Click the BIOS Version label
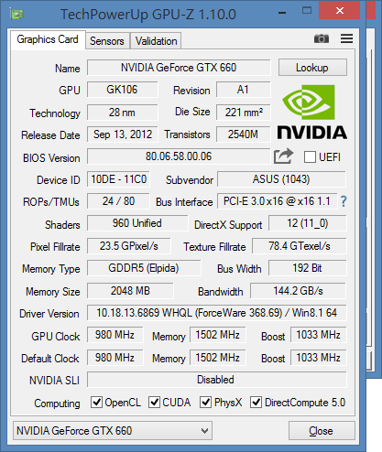The width and height of the screenshot is (382, 452). pos(51,158)
